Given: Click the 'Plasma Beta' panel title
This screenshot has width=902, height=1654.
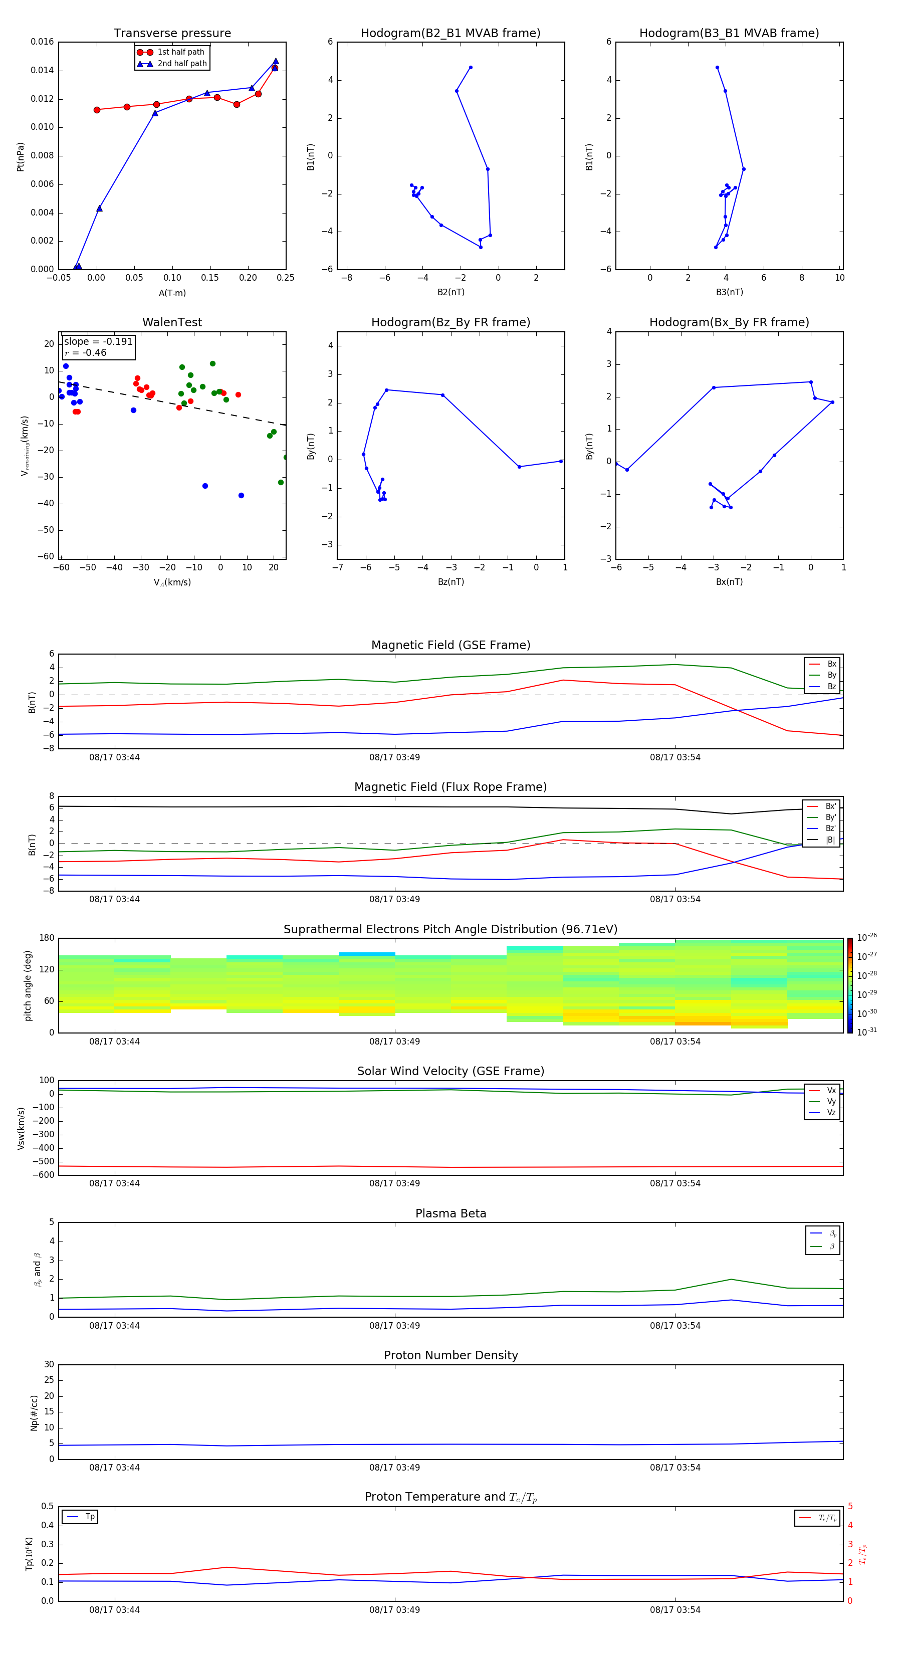Looking at the screenshot, I should point(450,1213).
